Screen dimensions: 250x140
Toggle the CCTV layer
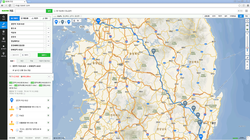214,16
